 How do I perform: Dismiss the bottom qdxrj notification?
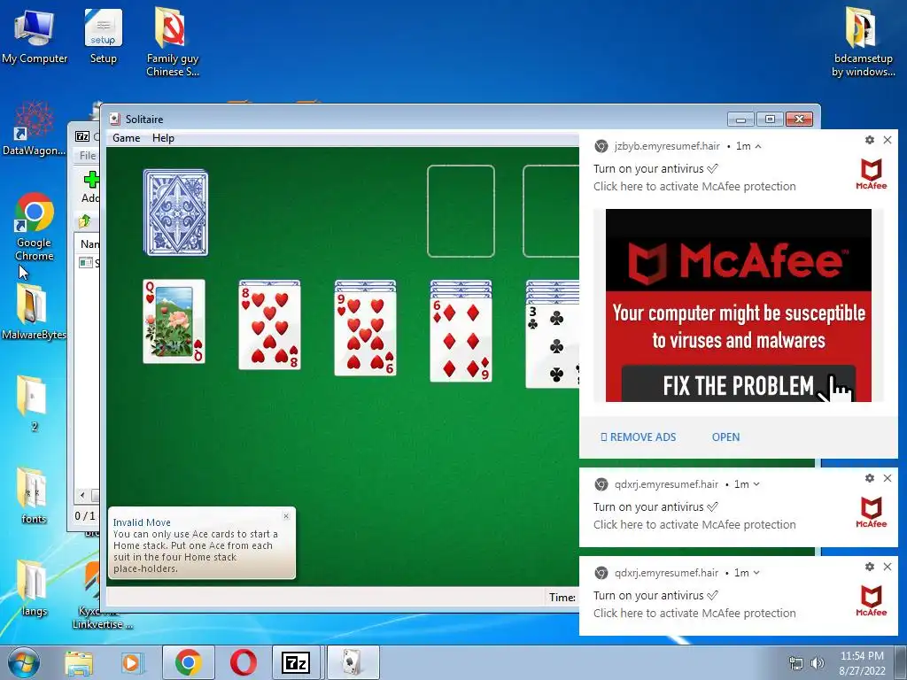888,567
